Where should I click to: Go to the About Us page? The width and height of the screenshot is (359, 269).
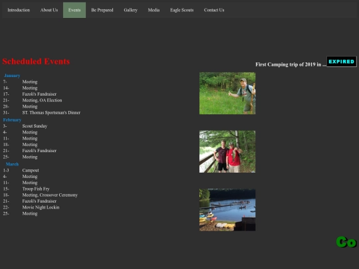[49, 10]
